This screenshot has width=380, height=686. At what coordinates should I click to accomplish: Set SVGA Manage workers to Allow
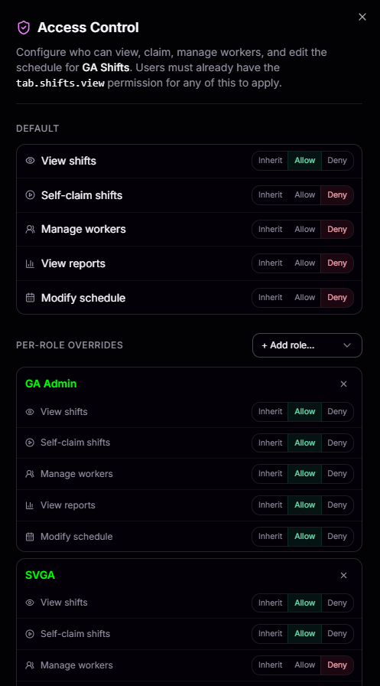click(304, 665)
